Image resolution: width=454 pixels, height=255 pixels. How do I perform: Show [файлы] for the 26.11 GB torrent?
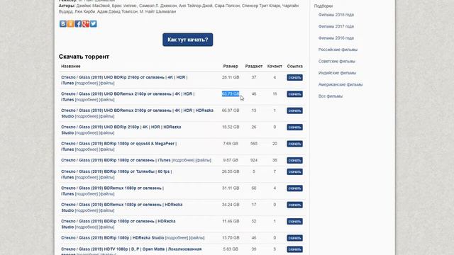pos(106,84)
